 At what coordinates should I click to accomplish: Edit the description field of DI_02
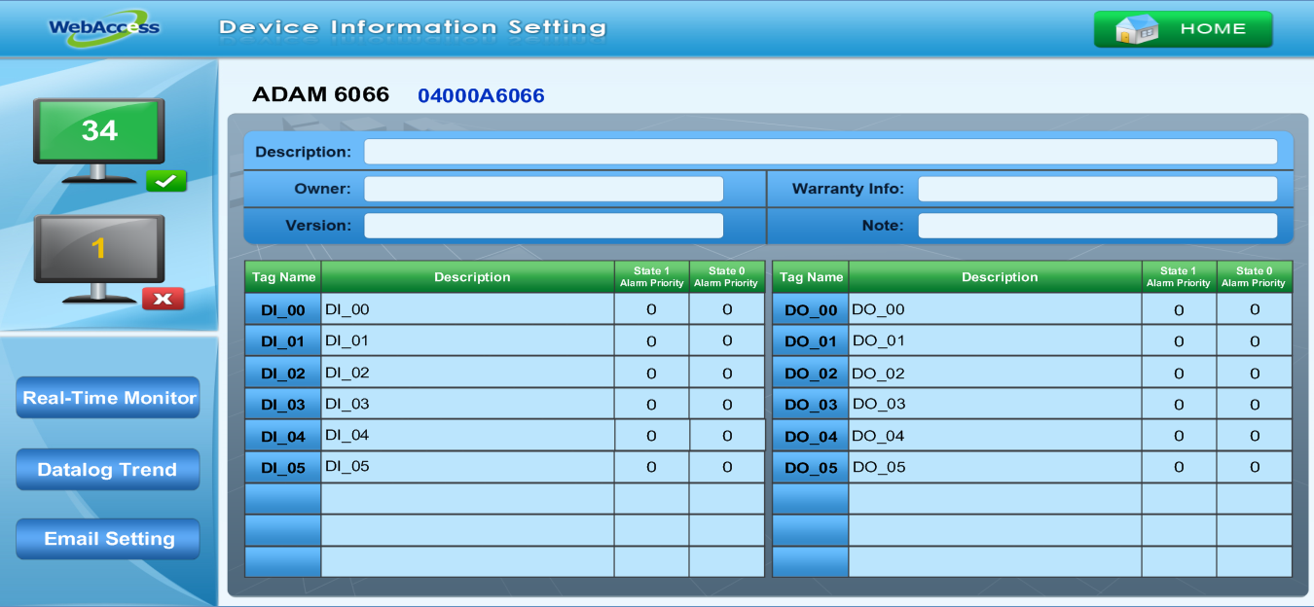pos(468,374)
